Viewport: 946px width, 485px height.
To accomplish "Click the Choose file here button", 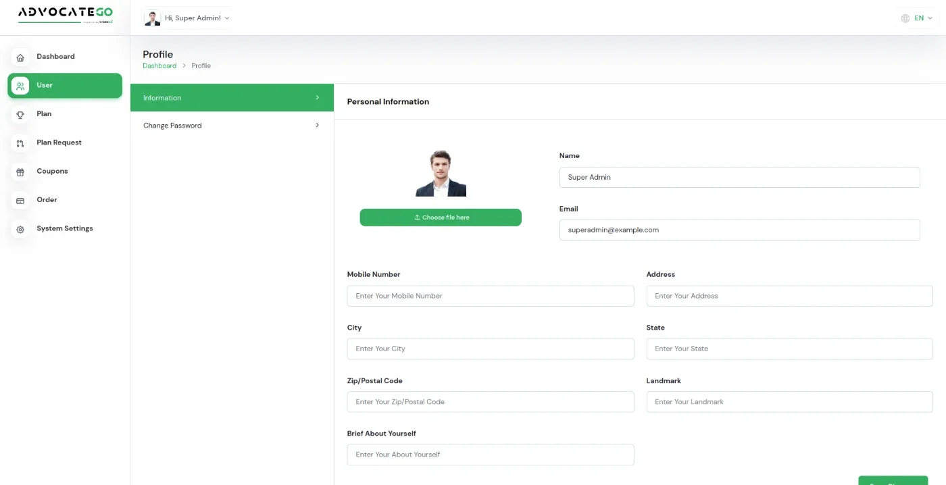I will [x=441, y=218].
